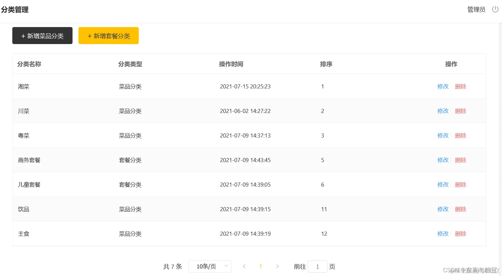Delete the 粤菜 category
Image resolution: width=502 pixels, height=276 pixels.
click(x=460, y=135)
